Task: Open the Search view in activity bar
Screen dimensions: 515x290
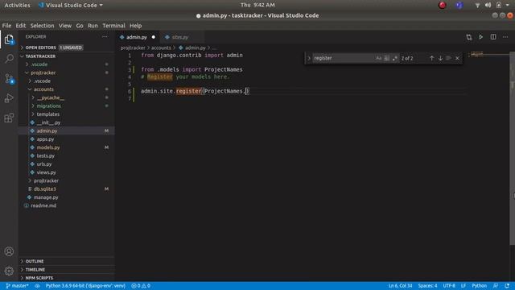Action: [x=9, y=59]
